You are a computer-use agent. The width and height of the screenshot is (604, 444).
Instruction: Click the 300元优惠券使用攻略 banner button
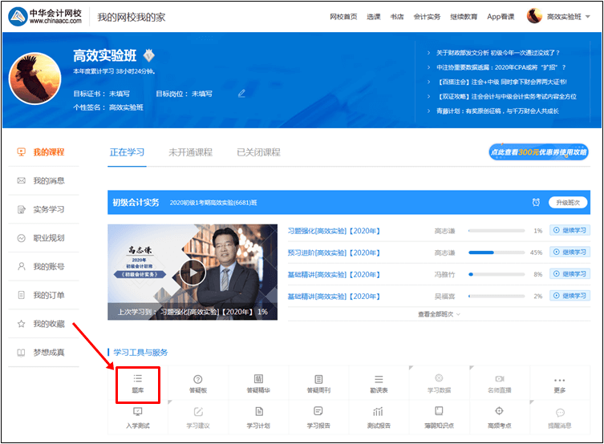coord(538,152)
